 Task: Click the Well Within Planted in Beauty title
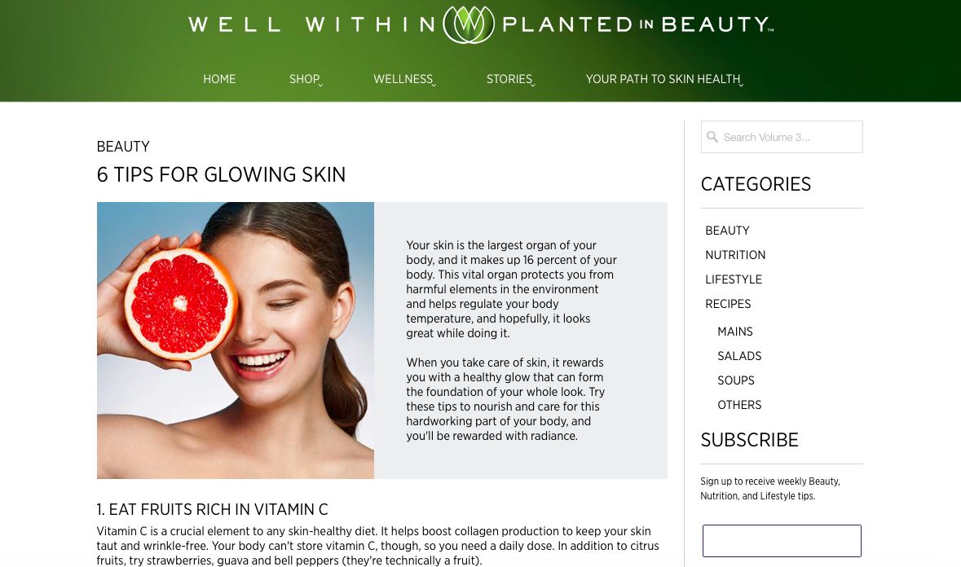coord(481,24)
